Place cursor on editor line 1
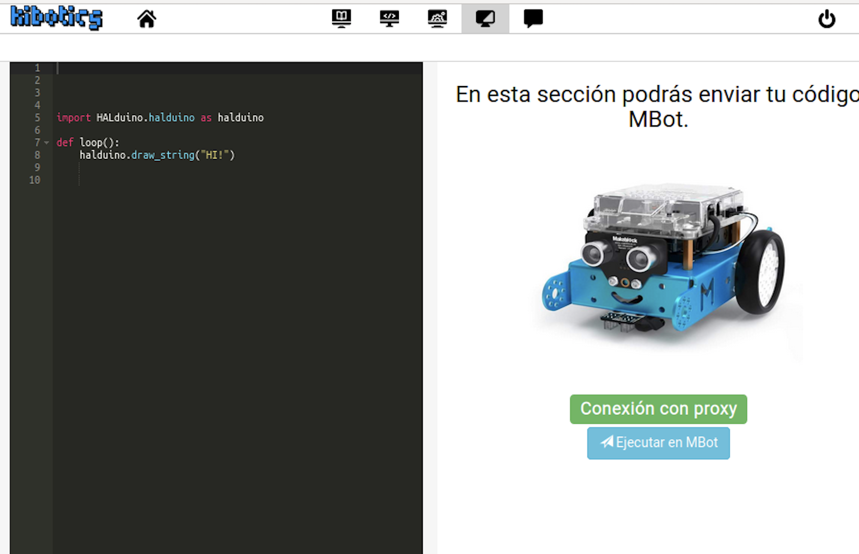The height and width of the screenshot is (554, 859). coord(237,68)
